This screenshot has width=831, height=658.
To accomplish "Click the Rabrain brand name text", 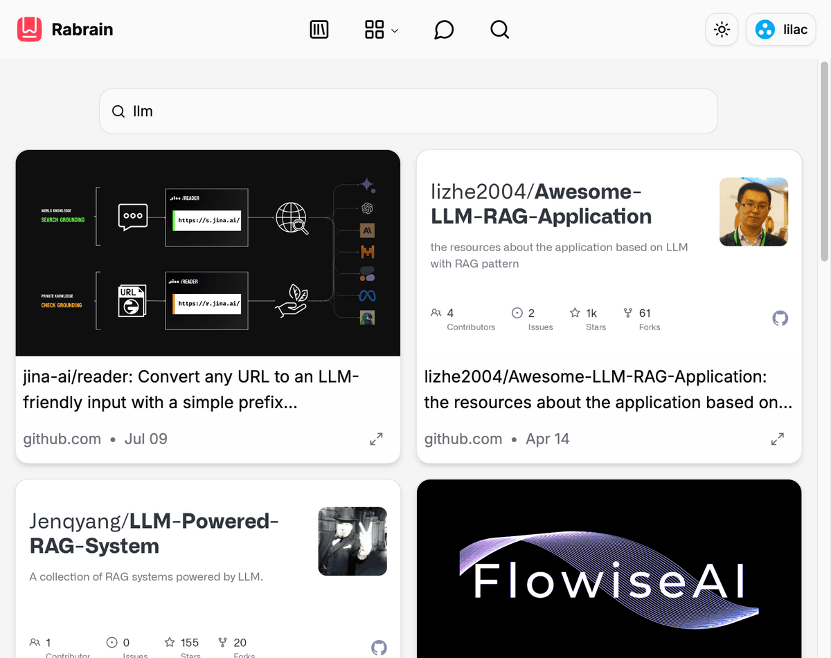I will pos(82,30).
